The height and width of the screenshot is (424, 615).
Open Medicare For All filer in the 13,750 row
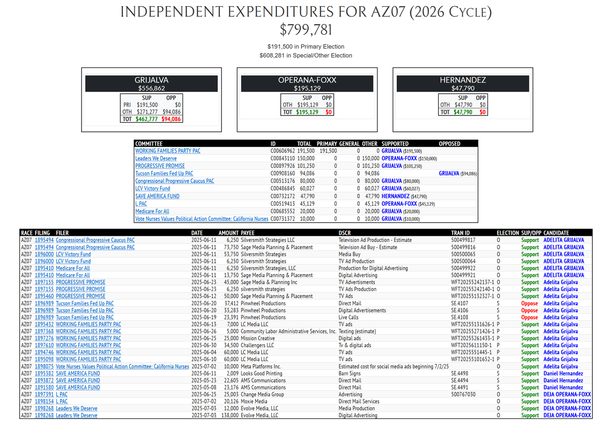point(73,275)
